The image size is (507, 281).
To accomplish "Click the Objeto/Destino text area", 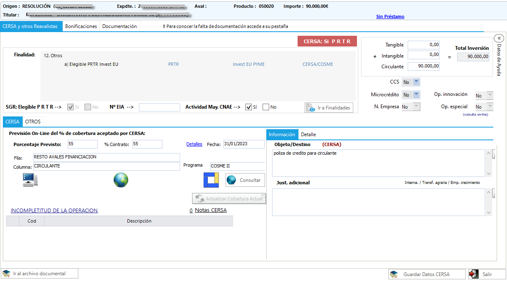I will pyautogui.click(x=378, y=163).
